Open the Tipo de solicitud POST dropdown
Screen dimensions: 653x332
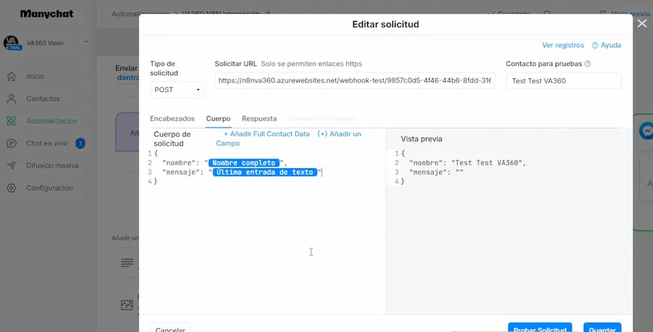177,90
